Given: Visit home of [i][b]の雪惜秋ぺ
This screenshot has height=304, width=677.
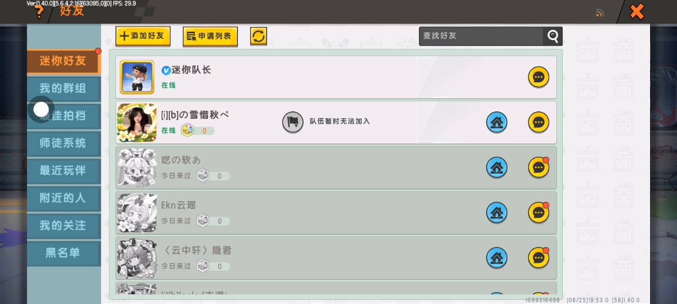Looking at the screenshot, I should coord(497,122).
